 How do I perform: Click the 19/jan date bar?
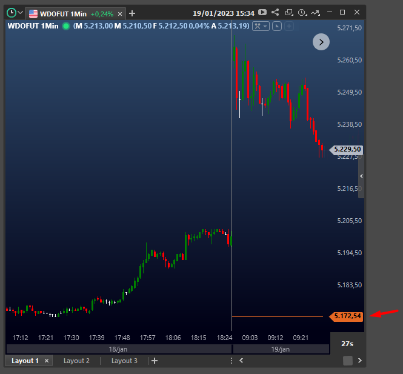(281, 349)
